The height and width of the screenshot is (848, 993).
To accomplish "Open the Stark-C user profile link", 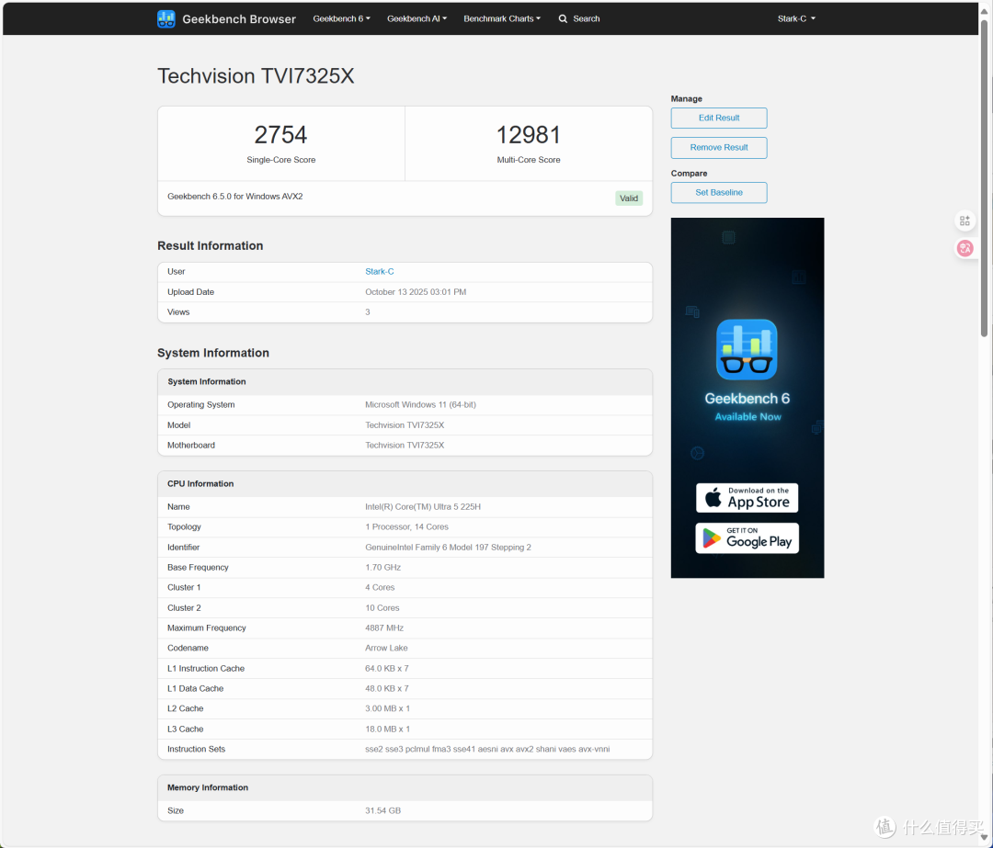I will click(x=380, y=271).
